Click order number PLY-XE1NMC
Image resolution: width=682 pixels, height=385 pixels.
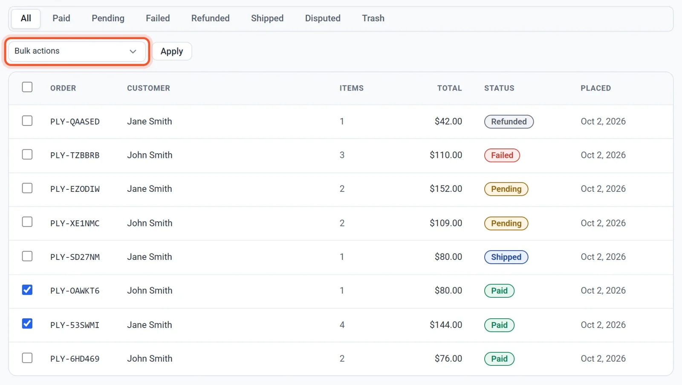click(75, 223)
